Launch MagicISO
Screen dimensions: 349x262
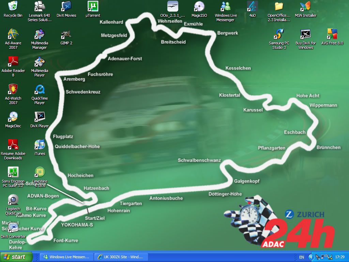pyautogui.click(x=199, y=7)
